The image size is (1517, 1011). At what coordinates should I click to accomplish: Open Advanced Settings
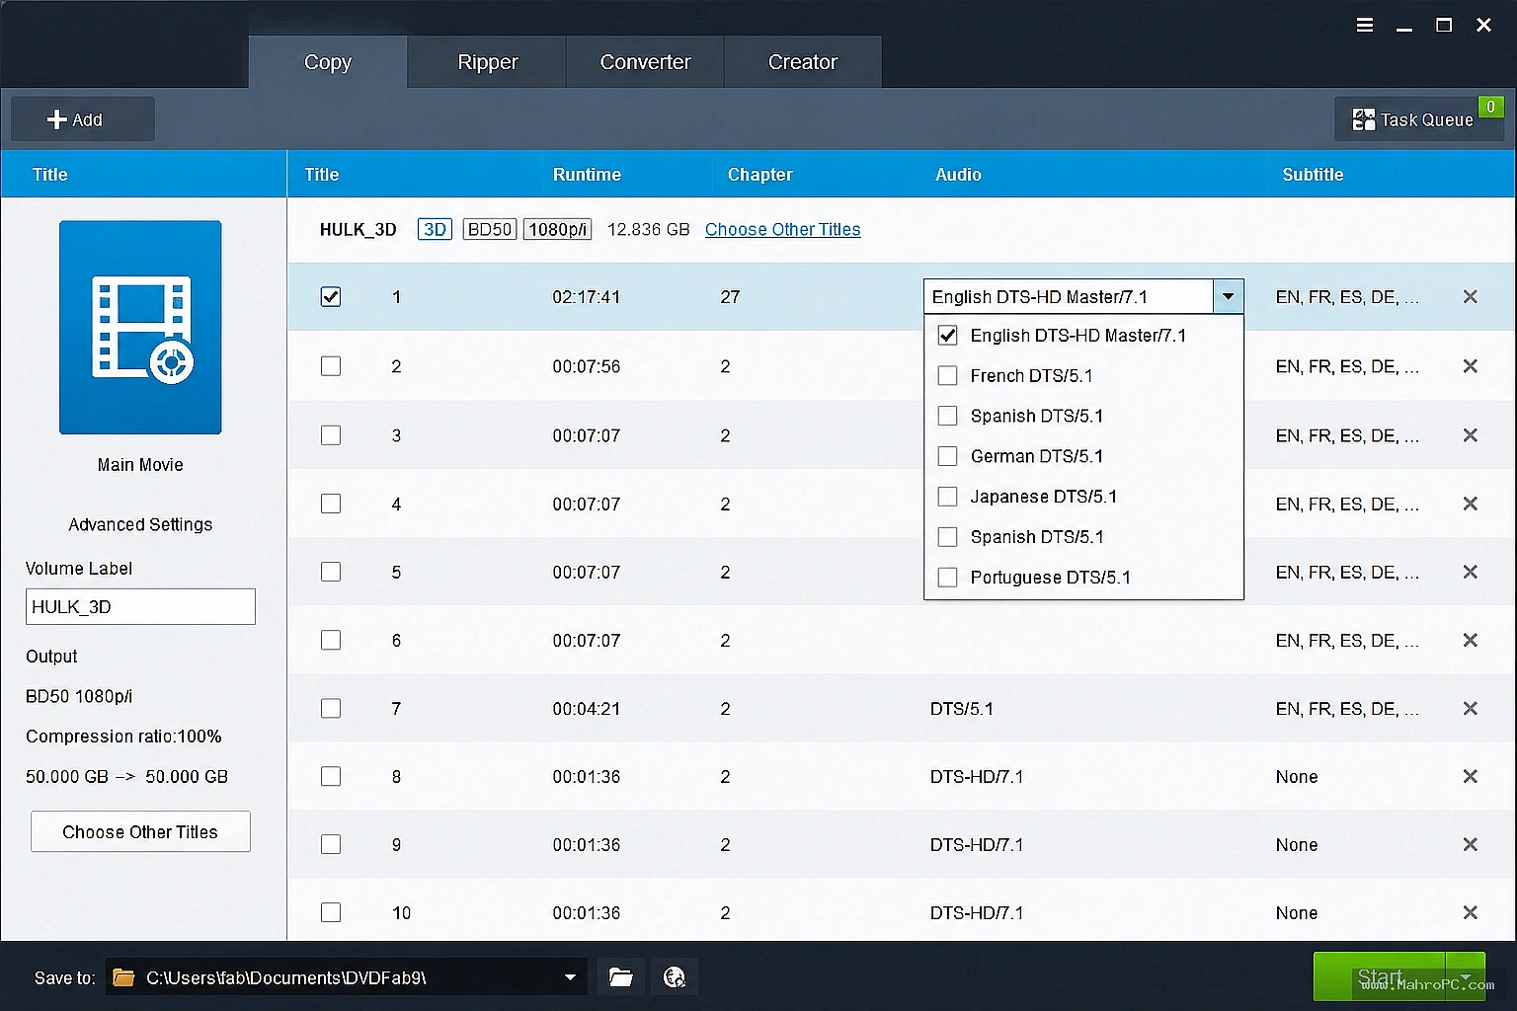click(140, 524)
